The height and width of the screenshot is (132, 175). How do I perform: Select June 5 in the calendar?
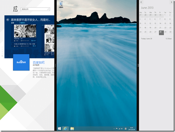click(151, 20)
